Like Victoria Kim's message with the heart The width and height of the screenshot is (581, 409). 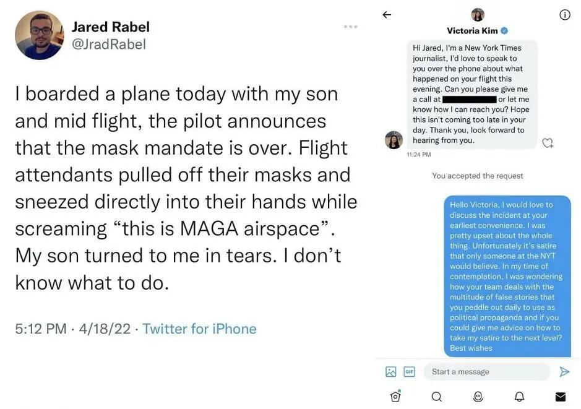pyautogui.click(x=548, y=143)
